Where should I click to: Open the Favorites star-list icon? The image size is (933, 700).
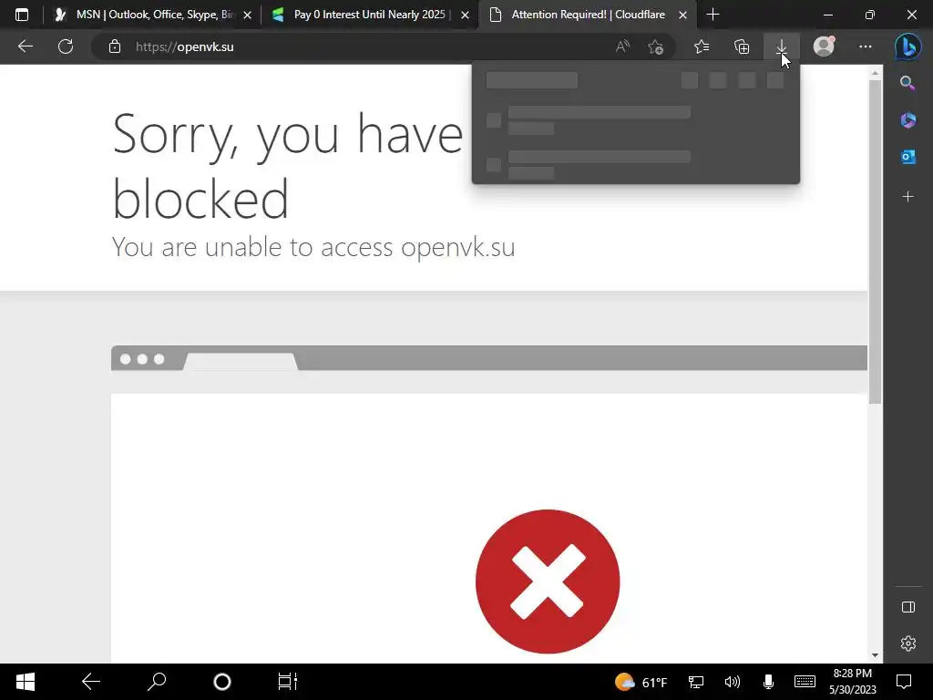(x=702, y=46)
